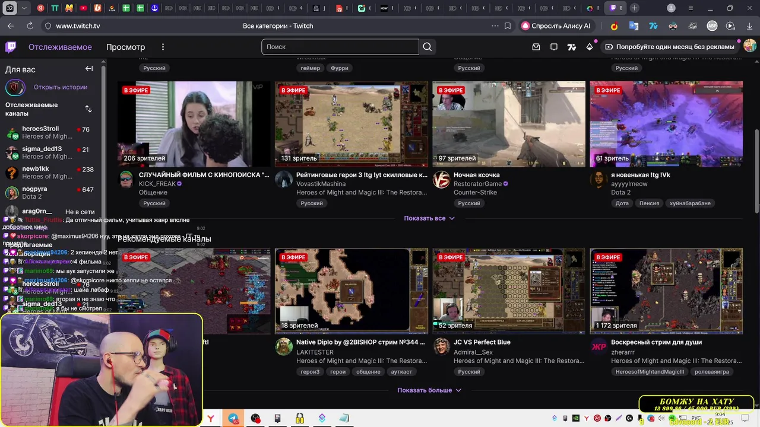Open the Yandex Music extension icon

(x=615, y=26)
